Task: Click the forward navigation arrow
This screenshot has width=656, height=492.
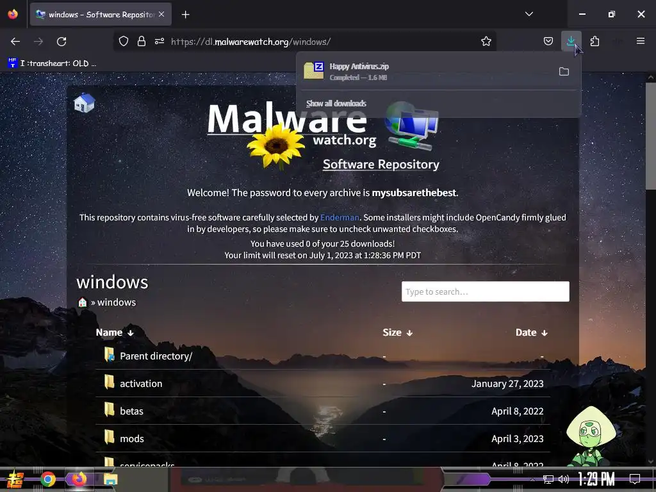Action: pyautogui.click(x=38, y=42)
